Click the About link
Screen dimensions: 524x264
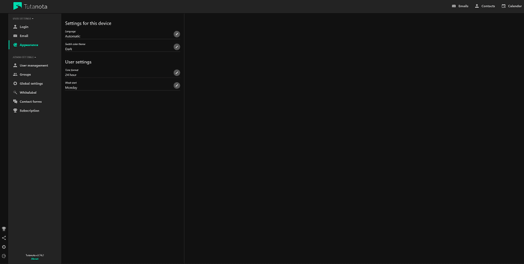pos(35,259)
